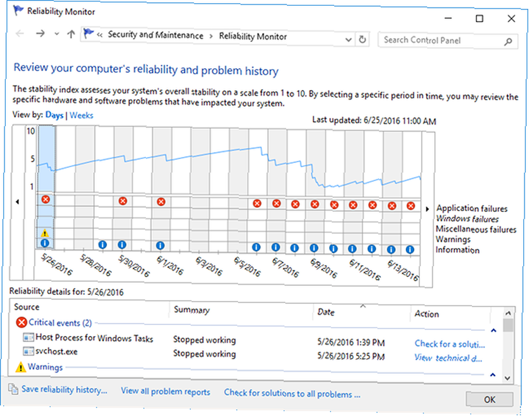Select the application failure icon for 5/26/2016
Image resolution: width=529 pixels, height=416 pixels.
click(x=45, y=199)
